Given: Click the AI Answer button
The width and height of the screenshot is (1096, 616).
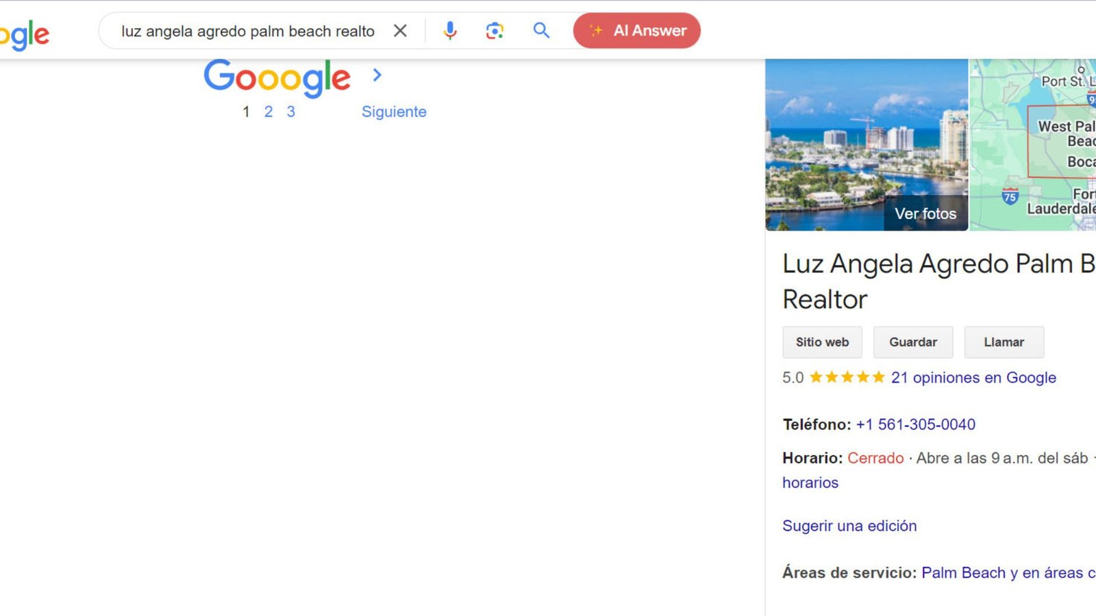Looking at the screenshot, I should point(636,30).
